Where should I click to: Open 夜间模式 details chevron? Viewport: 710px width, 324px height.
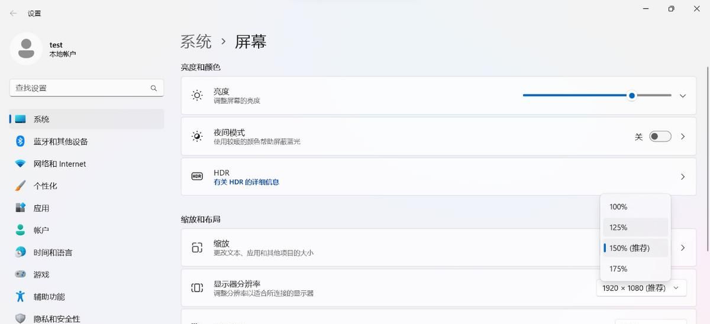pos(683,137)
